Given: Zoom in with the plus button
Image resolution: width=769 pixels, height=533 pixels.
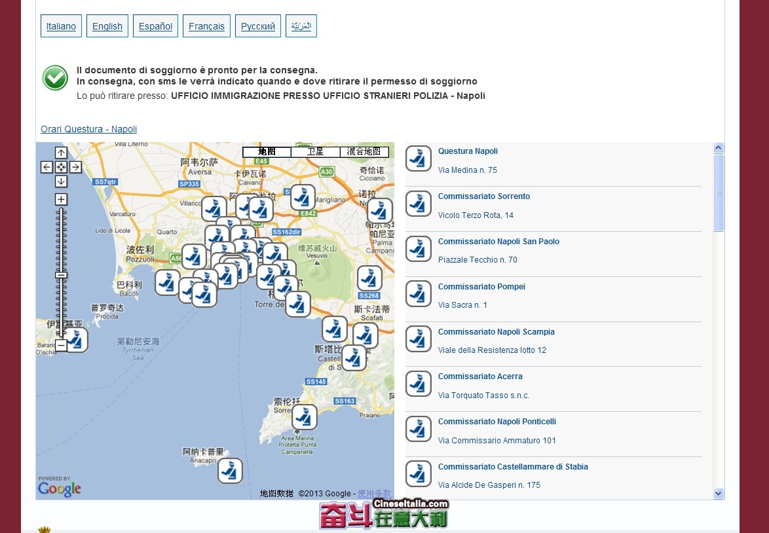Looking at the screenshot, I should pos(61,199).
